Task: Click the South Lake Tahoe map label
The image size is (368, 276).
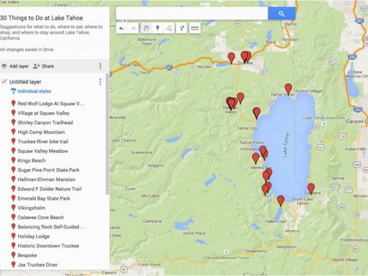Action: click(x=302, y=201)
